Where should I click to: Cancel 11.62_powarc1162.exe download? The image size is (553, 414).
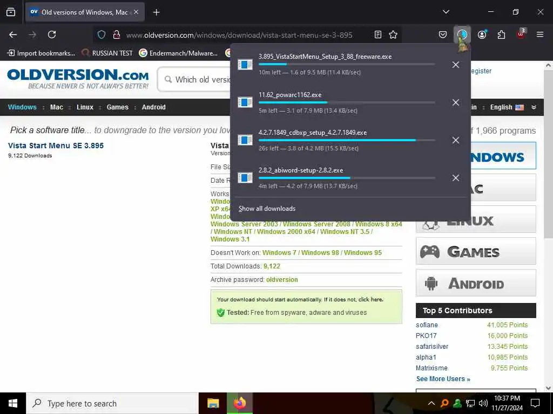point(456,102)
